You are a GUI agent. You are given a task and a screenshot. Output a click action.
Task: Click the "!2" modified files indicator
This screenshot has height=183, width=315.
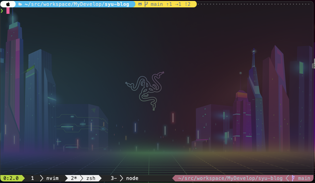(x=188, y=4)
